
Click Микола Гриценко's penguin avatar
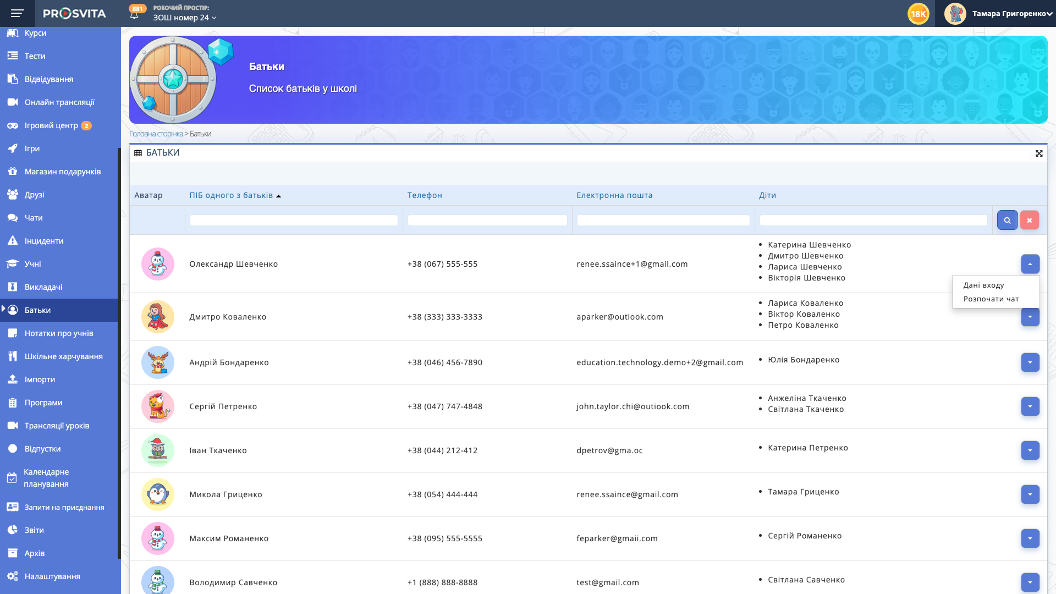158,494
